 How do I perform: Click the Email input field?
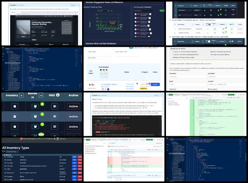tap(188, 85)
